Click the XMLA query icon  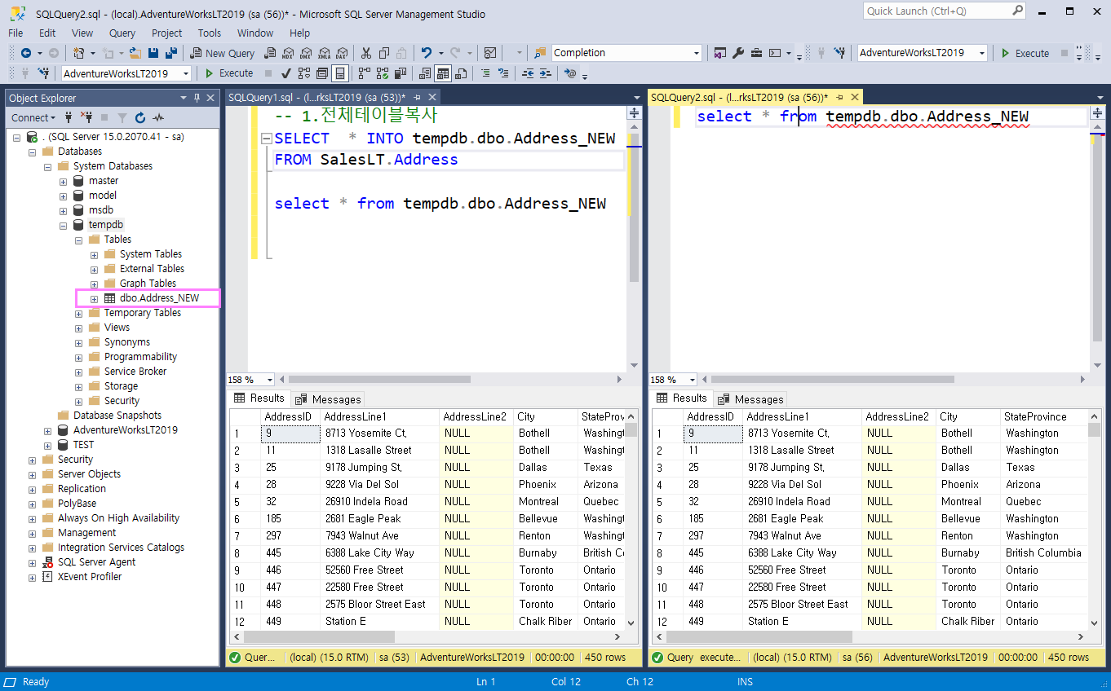[324, 53]
